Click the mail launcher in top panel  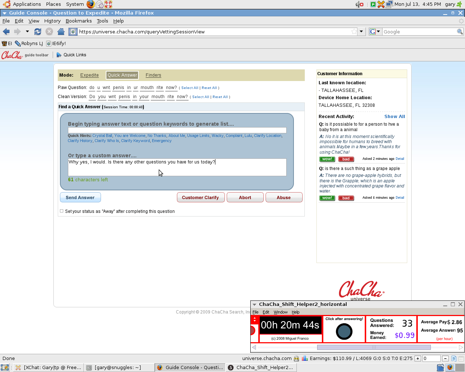click(x=100, y=4)
